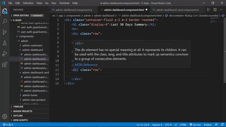Viewport: 226px width, 127px height.
Task: Click the feedback icon in status bar
Action: pyautogui.click(x=216, y=125)
